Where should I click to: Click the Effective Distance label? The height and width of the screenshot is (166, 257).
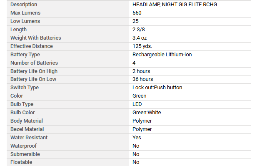click(32, 46)
